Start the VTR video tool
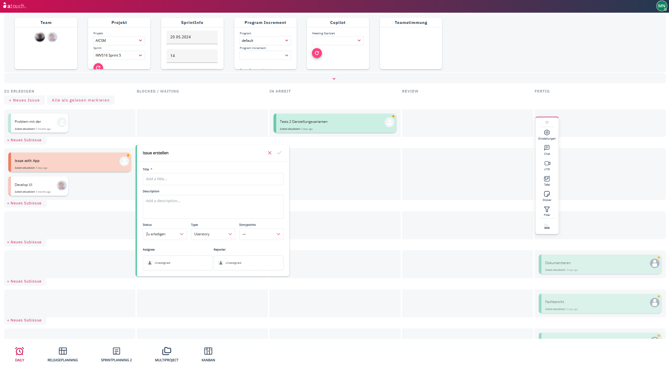The image size is (669, 365). [547, 165]
